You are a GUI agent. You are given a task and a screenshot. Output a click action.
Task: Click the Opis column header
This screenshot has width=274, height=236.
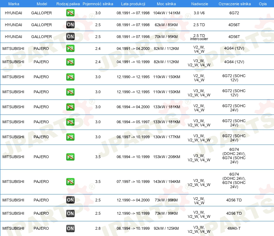[x=263, y=4]
